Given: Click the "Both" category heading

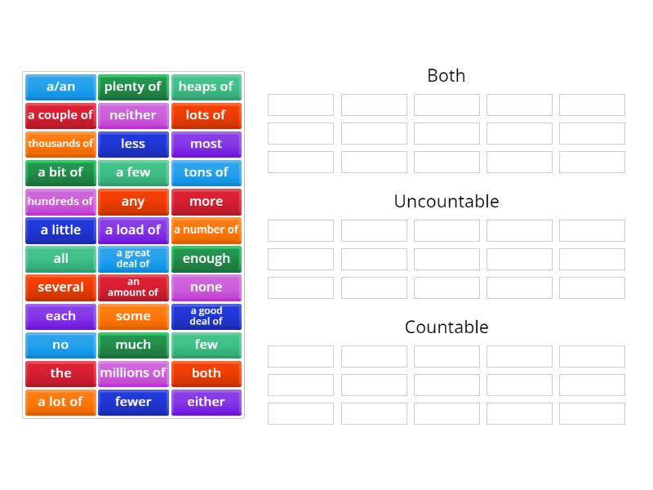Looking at the screenshot, I should (x=446, y=75).
